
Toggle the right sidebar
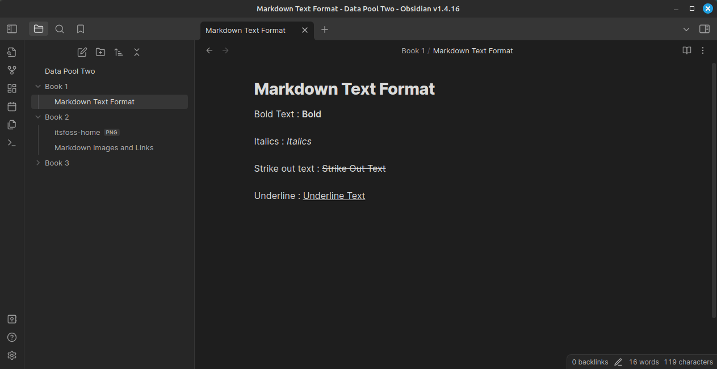click(x=705, y=29)
